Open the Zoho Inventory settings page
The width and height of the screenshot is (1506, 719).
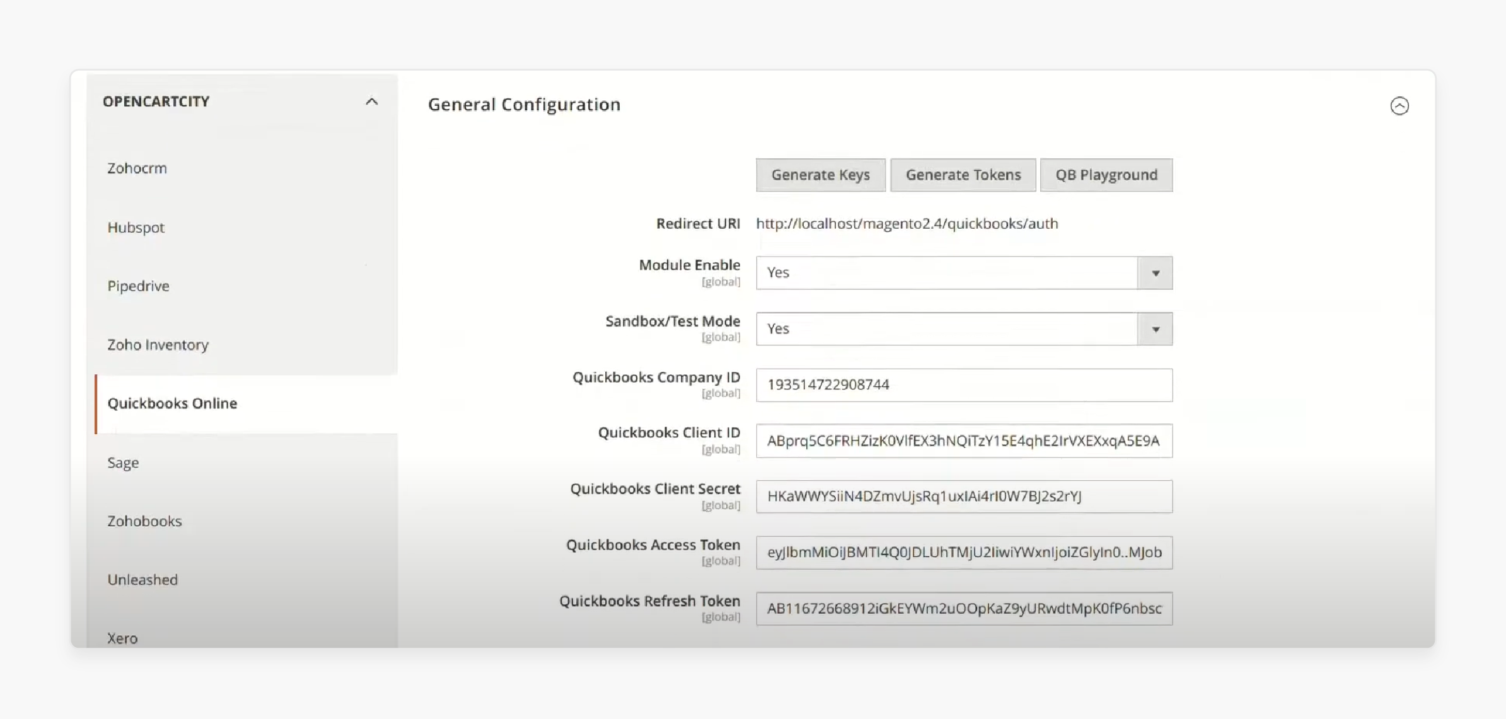coord(158,345)
